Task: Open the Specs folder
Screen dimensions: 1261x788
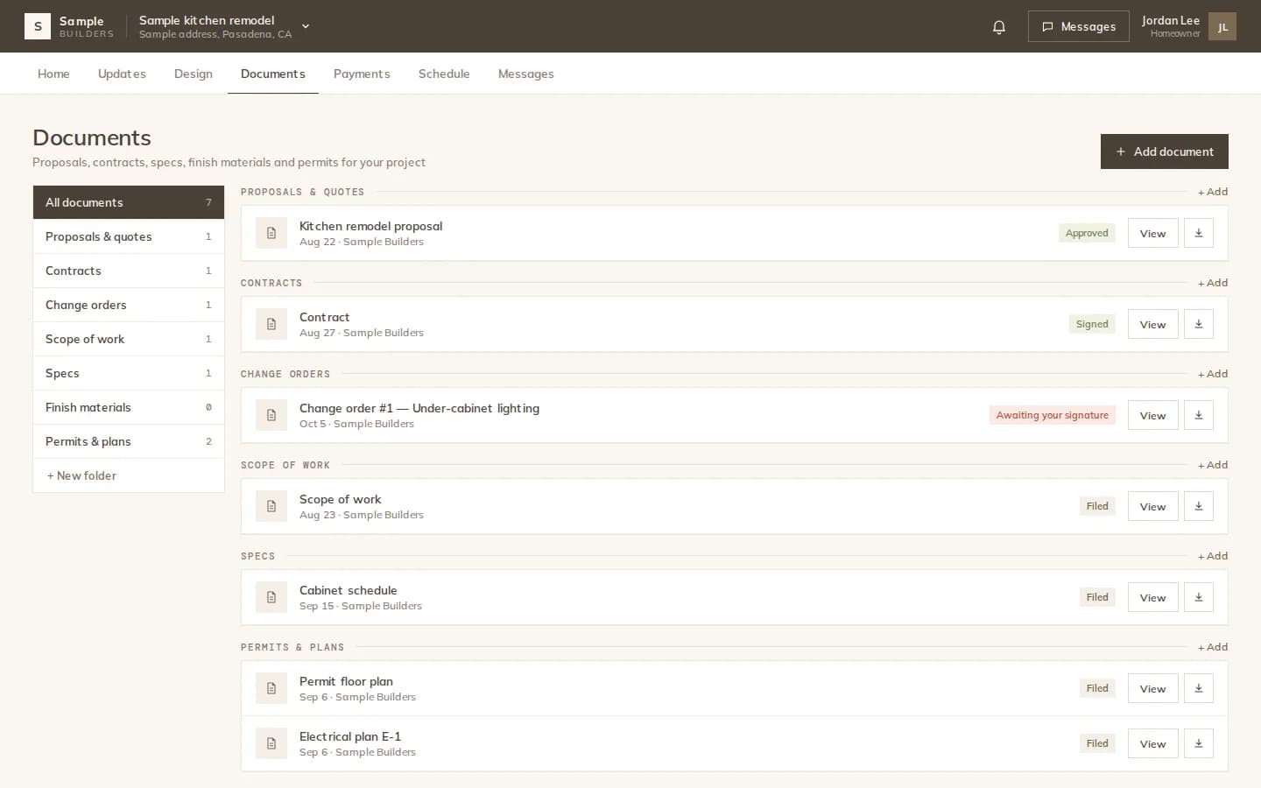Action: [x=129, y=373]
